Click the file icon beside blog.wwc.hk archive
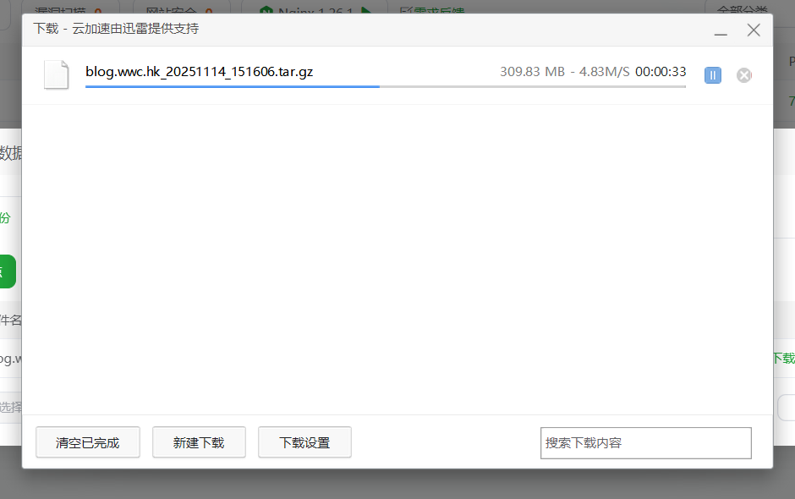 pyautogui.click(x=56, y=75)
